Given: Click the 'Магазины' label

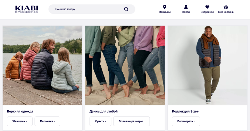Looking at the screenshot, I should click(165, 12).
